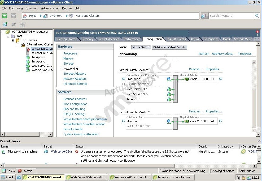Collapse the Lab Servers folder node
Image resolution: width=262 pixels, height=181 pixels.
click(x=13, y=40)
